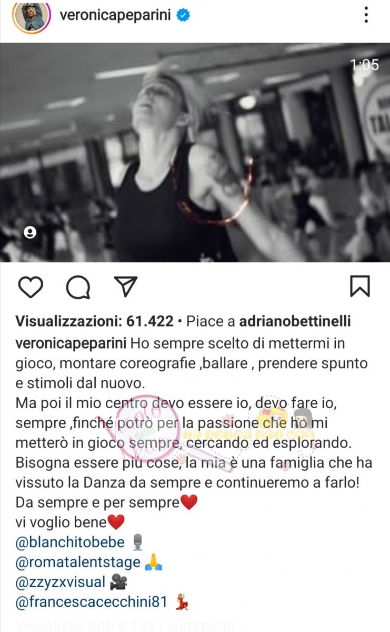View all 143 comments
Viewport: 390px width, 632px height.
(x=125, y=626)
